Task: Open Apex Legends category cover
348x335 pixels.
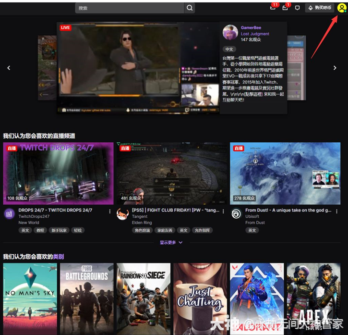Action: tap(313, 299)
